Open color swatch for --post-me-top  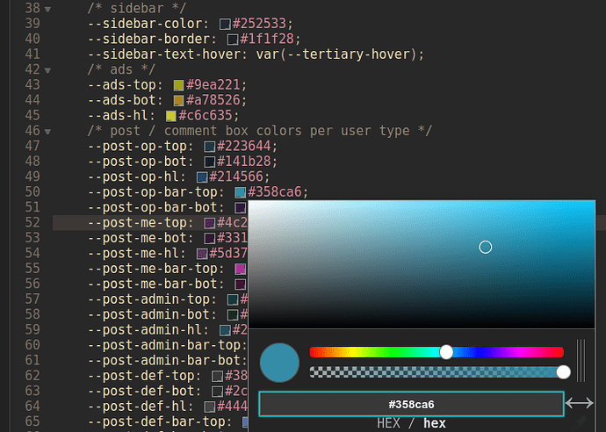click(210, 223)
